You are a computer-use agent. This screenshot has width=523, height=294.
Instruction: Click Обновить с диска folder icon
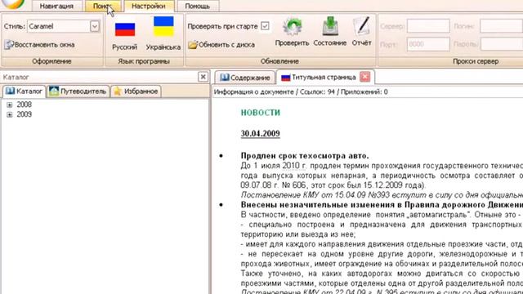221,45
